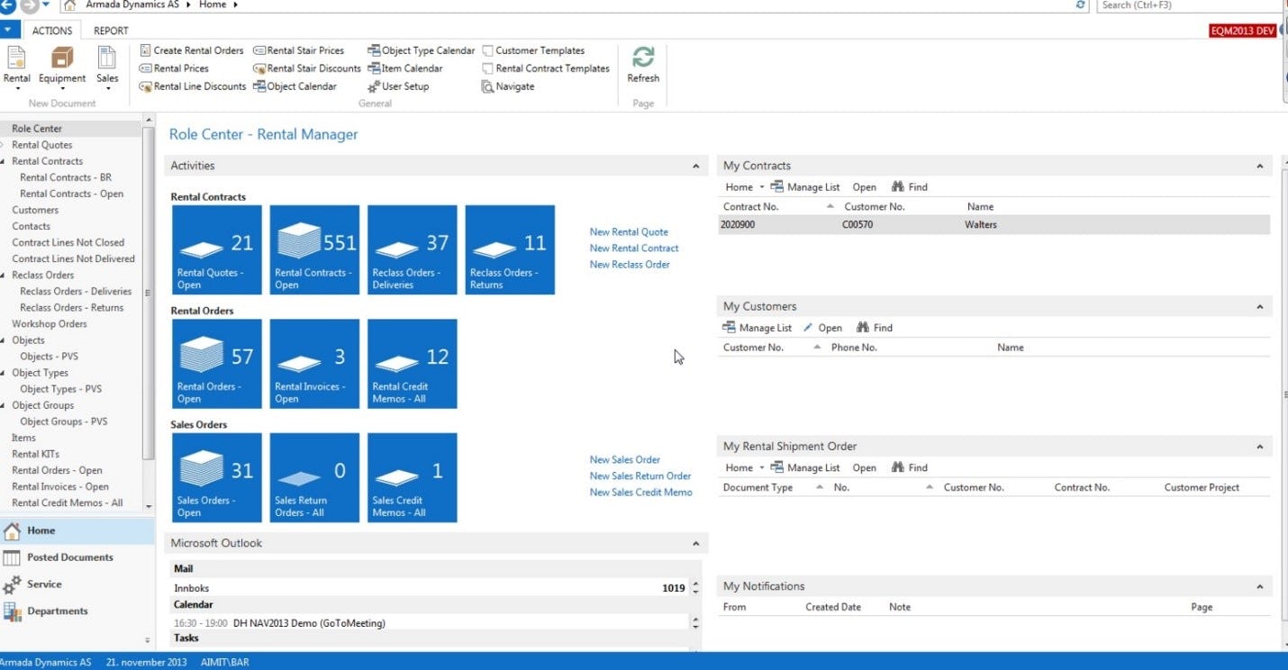This screenshot has width=1288, height=670.
Task: Click Open in the My Customers toolbar
Action: 822,328
